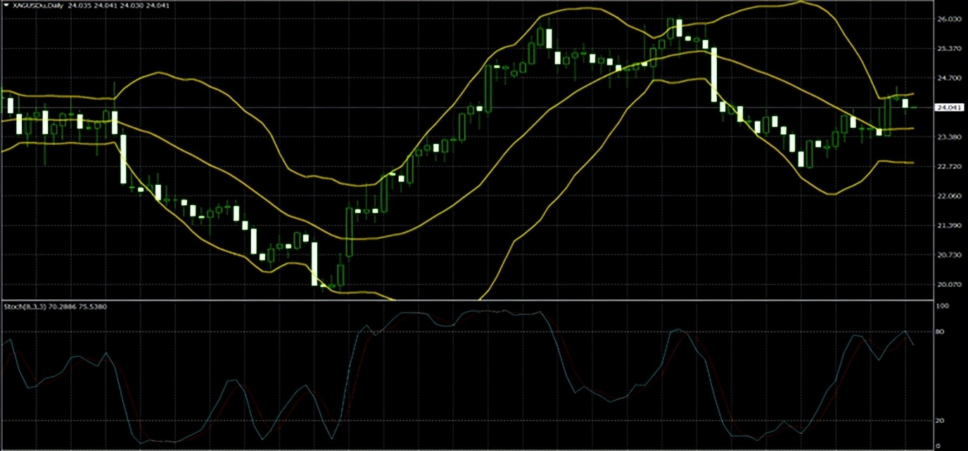The height and width of the screenshot is (451, 968).
Task: Click the stochastic 80 level label
Action: [x=941, y=332]
